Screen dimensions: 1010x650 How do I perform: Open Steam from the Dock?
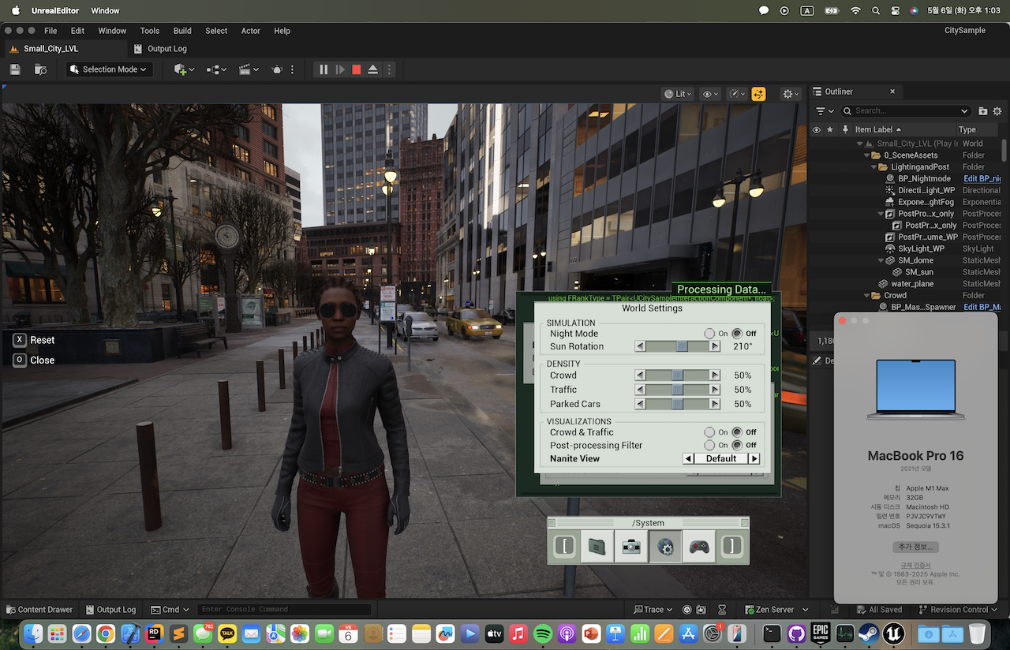coord(870,633)
